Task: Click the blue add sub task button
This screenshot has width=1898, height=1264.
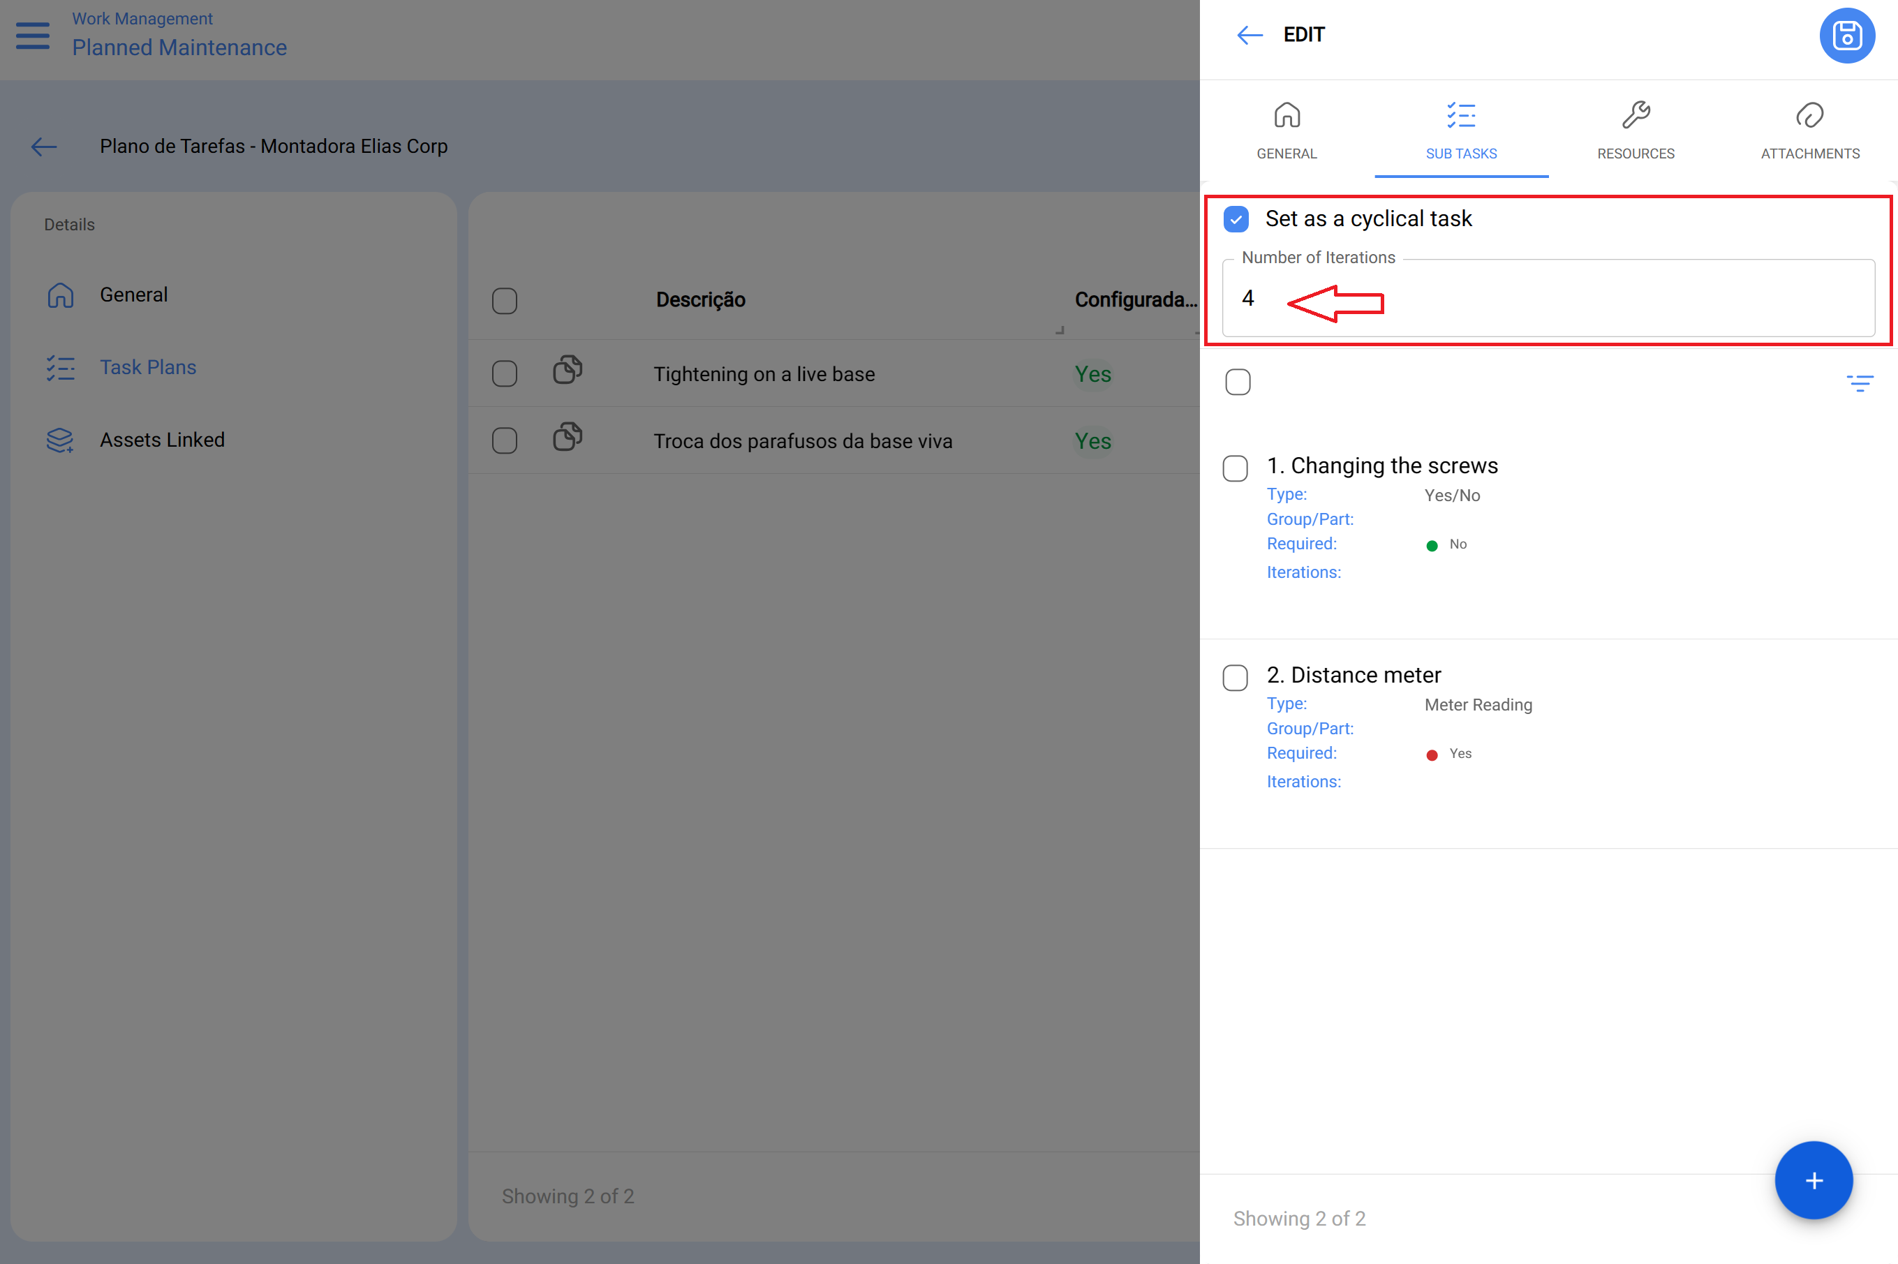Action: pos(1813,1180)
